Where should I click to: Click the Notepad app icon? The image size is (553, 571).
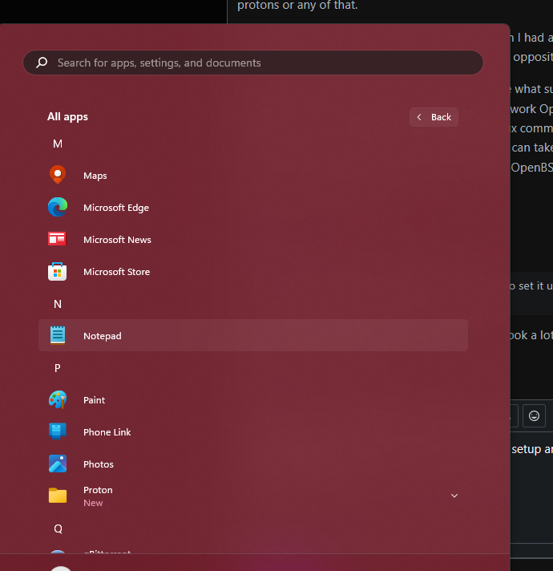tap(58, 335)
